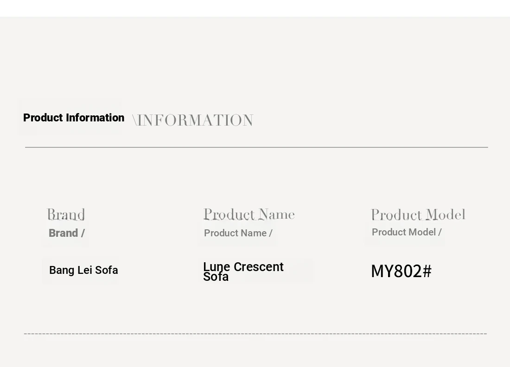Viewport: 510px width, 367px height.
Task: Select the serif "Product Model" column heading
Action: [418, 215]
